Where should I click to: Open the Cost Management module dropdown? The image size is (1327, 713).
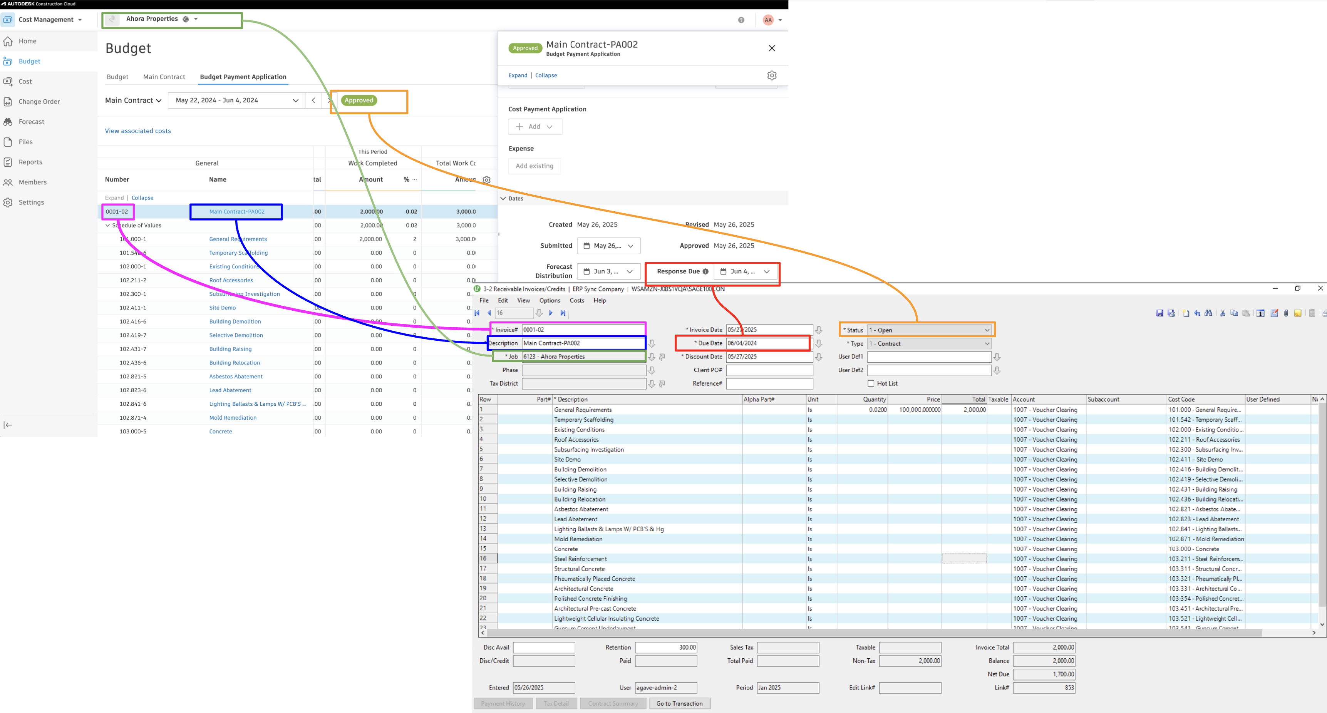(50, 20)
